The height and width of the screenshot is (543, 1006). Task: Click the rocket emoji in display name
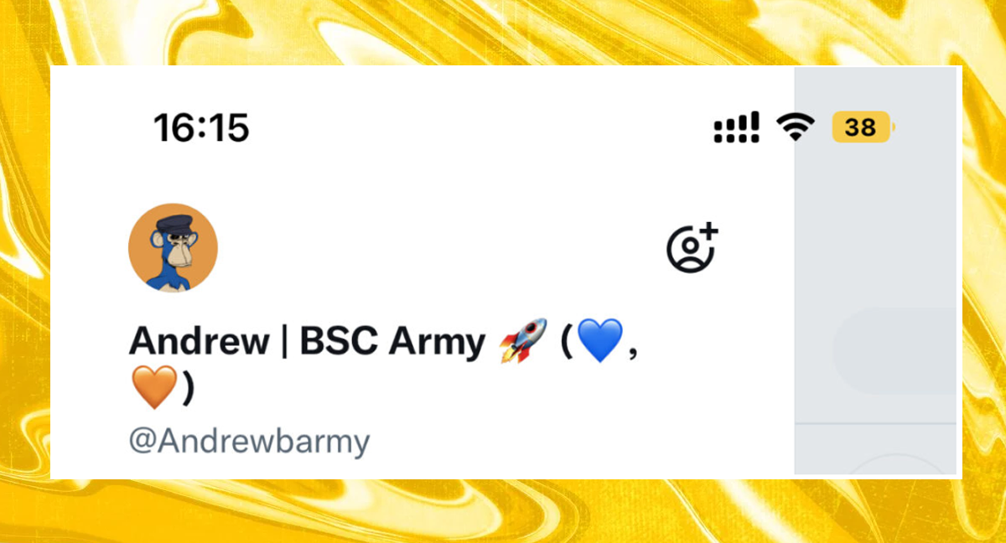(523, 341)
